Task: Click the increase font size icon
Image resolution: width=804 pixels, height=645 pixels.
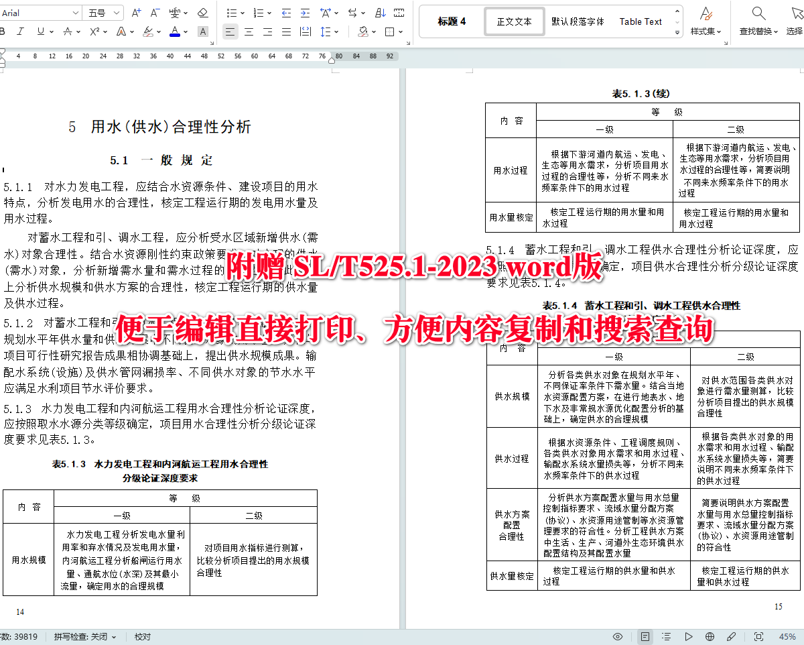Action: [x=135, y=11]
